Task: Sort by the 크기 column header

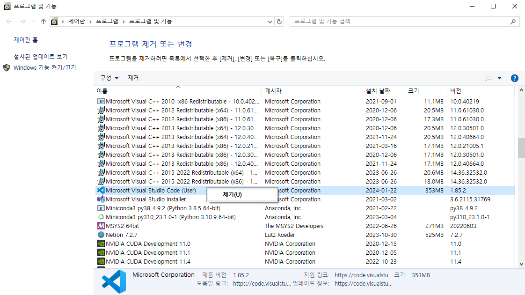Action: (x=425, y=91)
